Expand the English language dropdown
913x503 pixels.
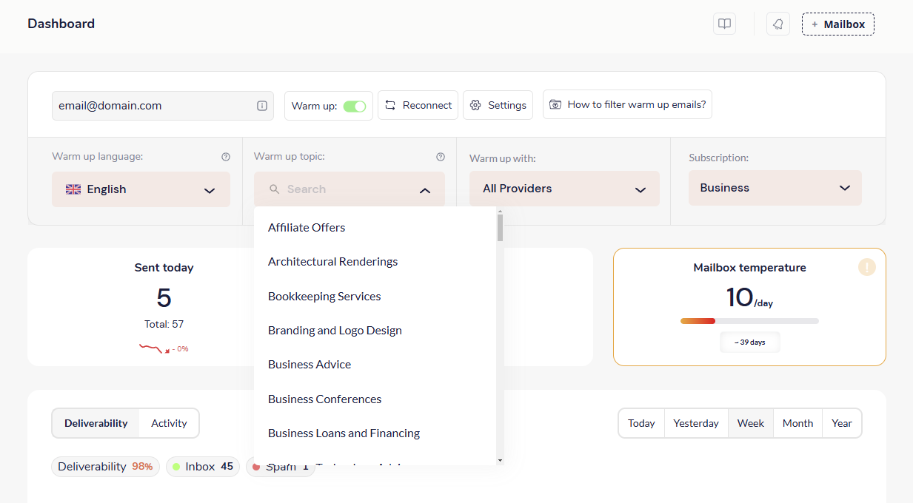pos(141,189)
